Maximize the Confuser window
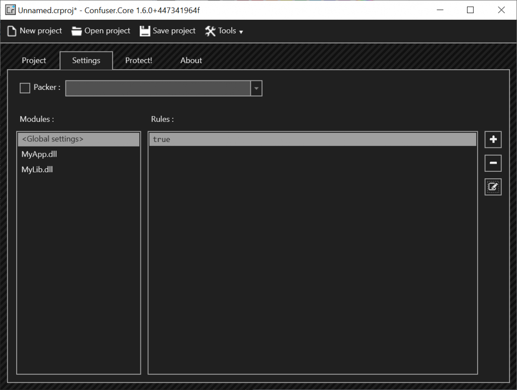 471,10
